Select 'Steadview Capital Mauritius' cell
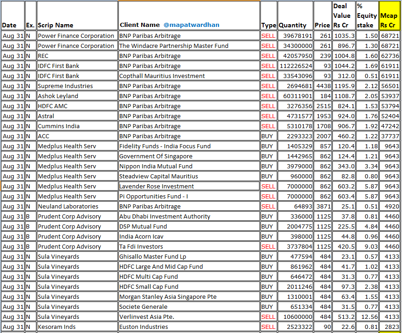The height and width of the screenshot is (333, 402). [189, 176]
